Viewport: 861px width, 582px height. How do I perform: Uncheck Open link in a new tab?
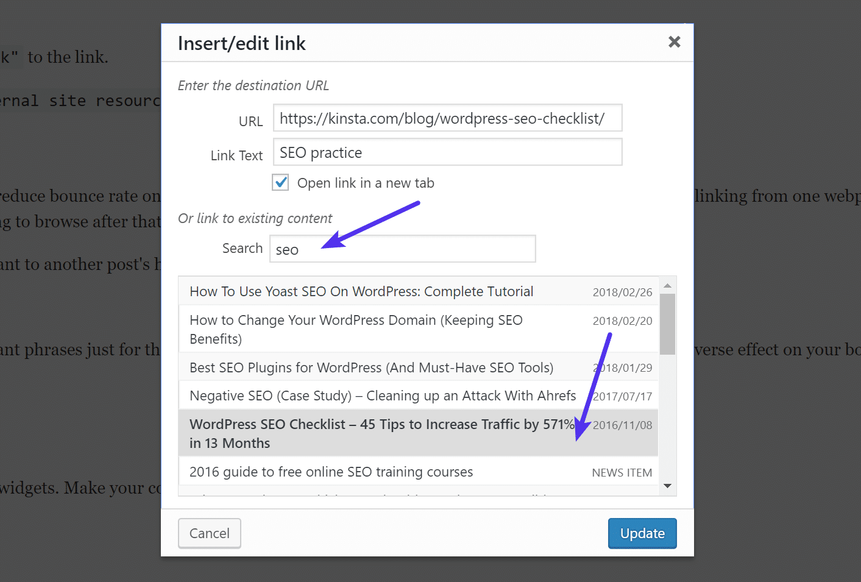(280, 182)
